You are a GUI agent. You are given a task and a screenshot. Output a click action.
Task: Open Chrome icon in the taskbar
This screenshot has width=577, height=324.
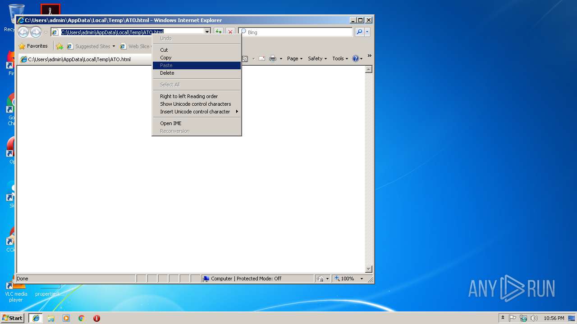82,318
